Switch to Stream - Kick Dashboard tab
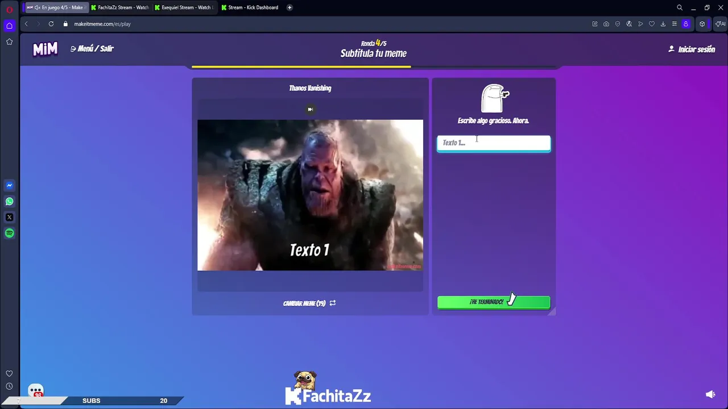The height and width of the screenshot is (409, 728). (250, 7)
